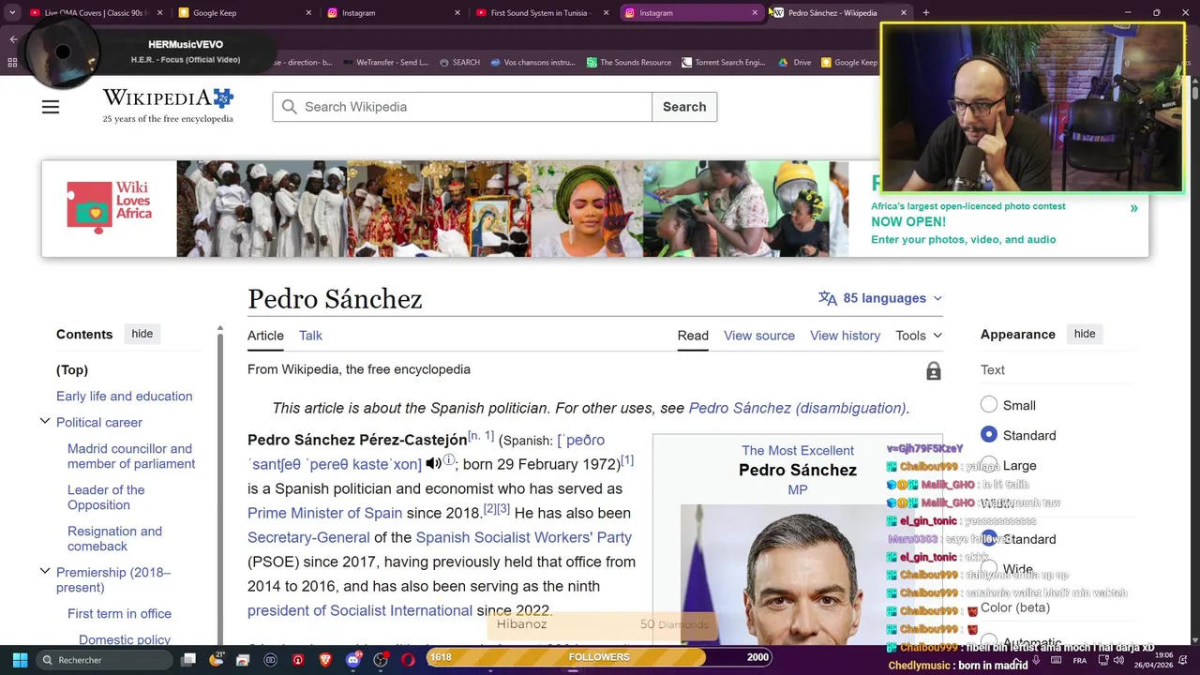The width and height of the screenshot is (1200, 675).
Task: Hide the Appearance panel
Action: coord(1085,334)
